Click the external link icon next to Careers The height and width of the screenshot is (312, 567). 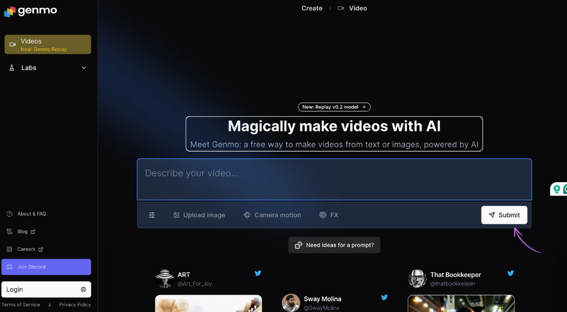pyautogui.click(x=41, y=250)
